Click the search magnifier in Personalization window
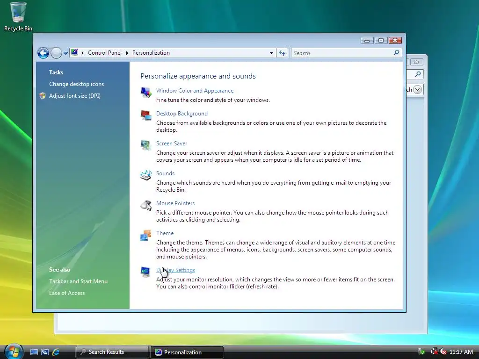The height and width of the screenshot is (359, 479). [x=396, y=53]
